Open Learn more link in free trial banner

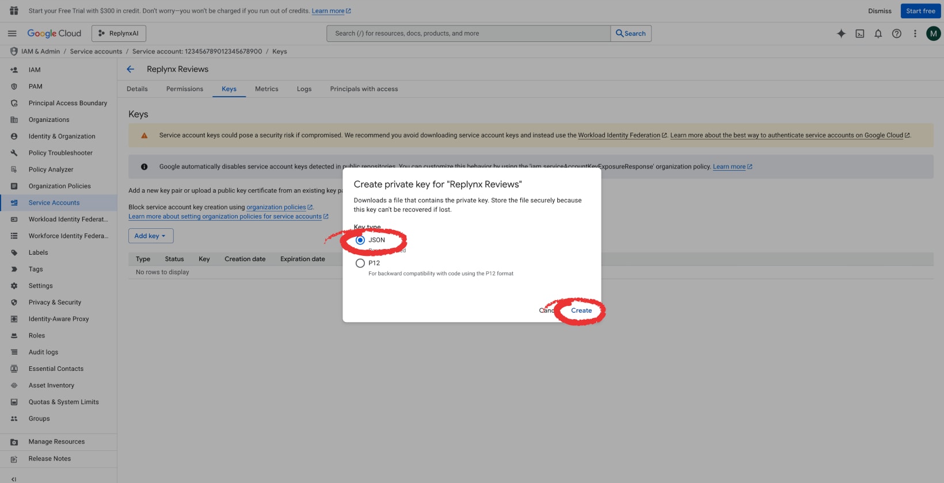pos(331,11)
